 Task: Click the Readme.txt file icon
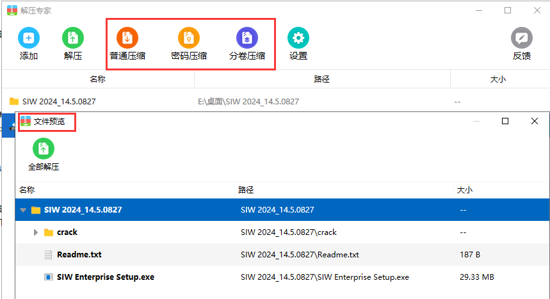(49, 255)
